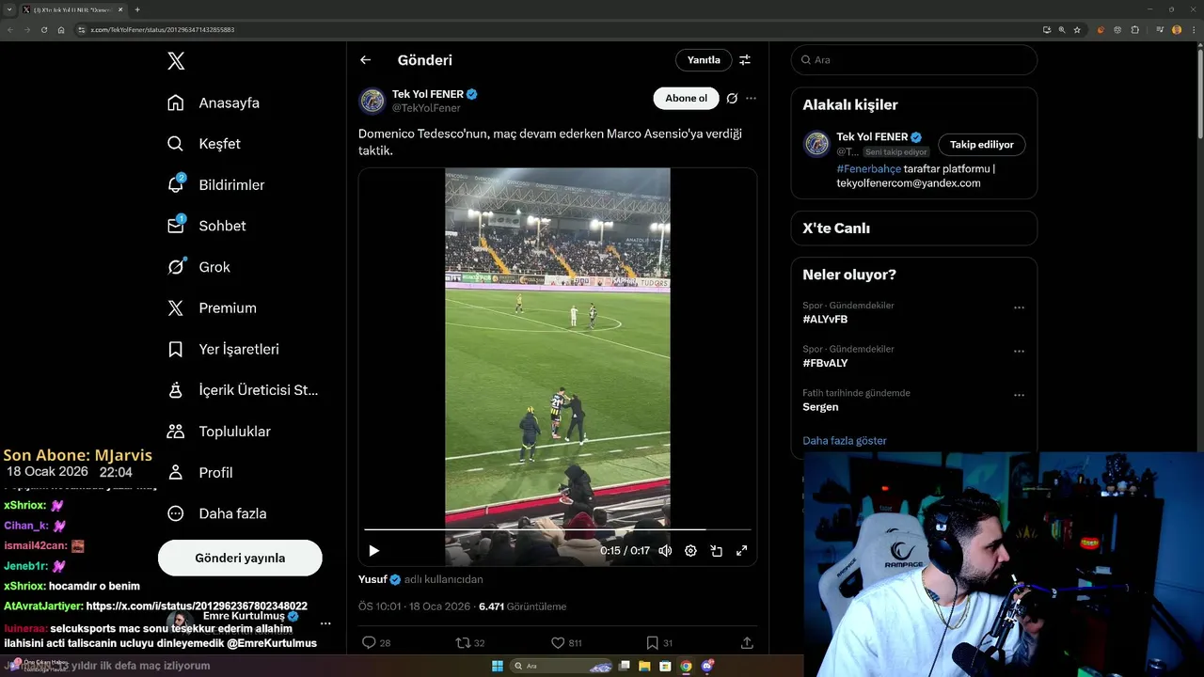Play the video
The width and height of the screenshot is (1204, 677).
(x=373, y=551)
